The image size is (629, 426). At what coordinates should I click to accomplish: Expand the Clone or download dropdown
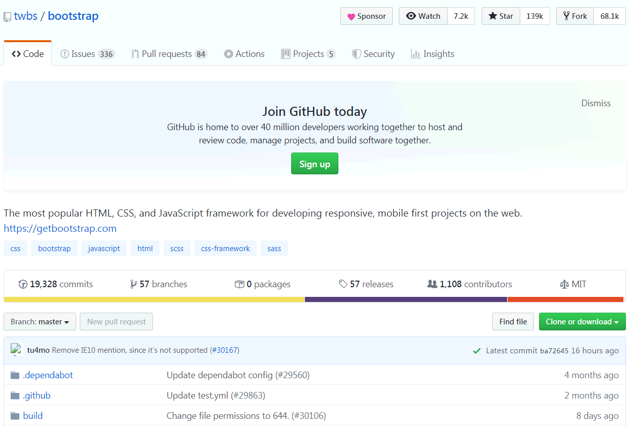582,322
